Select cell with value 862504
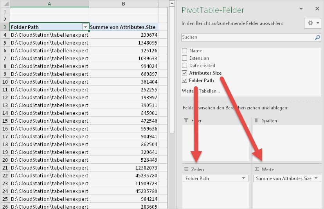The height and width of the screenshot is (209, 324). [124, 144]
